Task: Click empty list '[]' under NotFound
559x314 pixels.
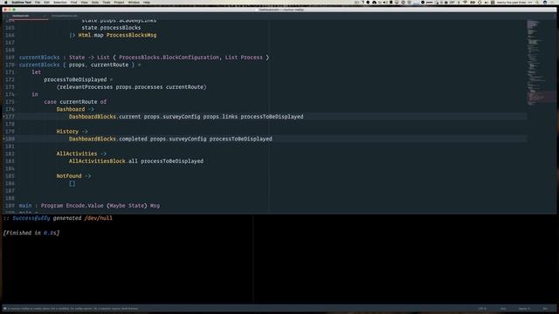Action: tap(72, 183)
